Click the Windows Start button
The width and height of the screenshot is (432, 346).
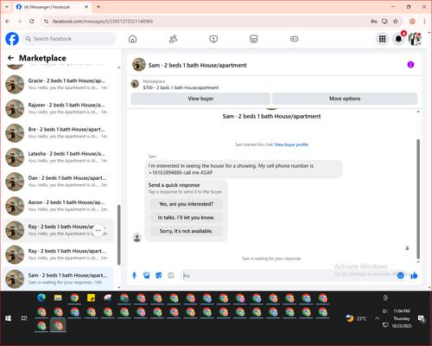[8, 318]
